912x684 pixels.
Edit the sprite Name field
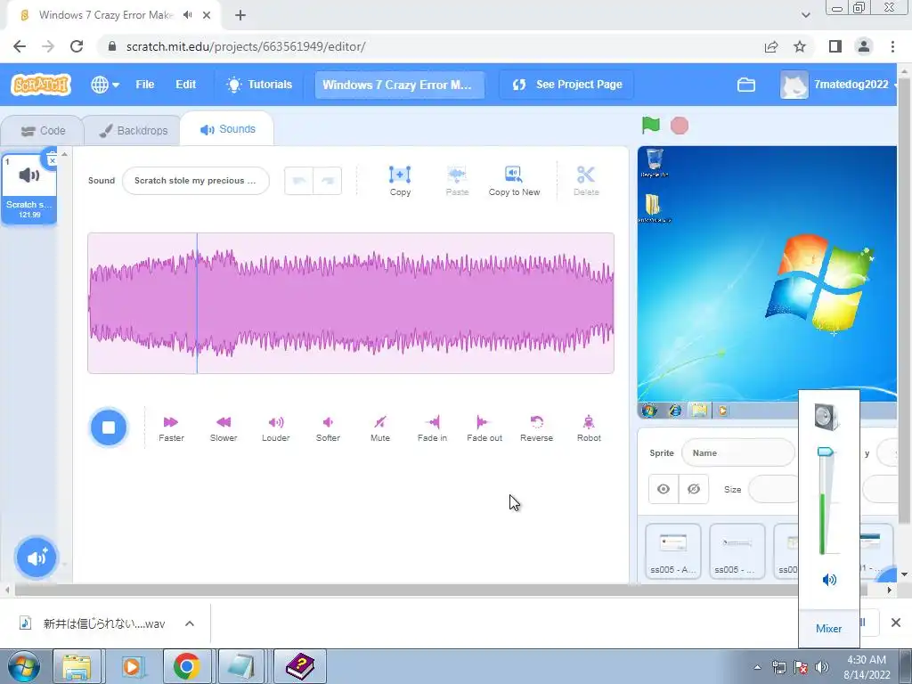(738, 453)
